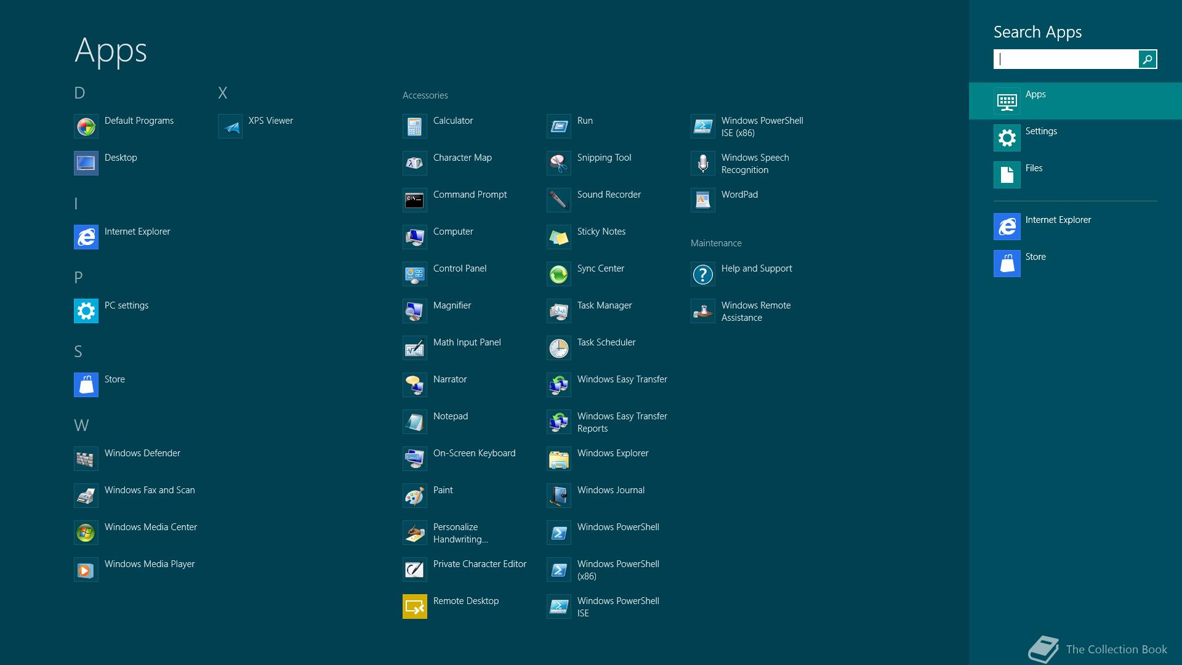The image size is (1182, 665).
Task: Open Sticky Notes icon
Action: (x=558, y=237)
